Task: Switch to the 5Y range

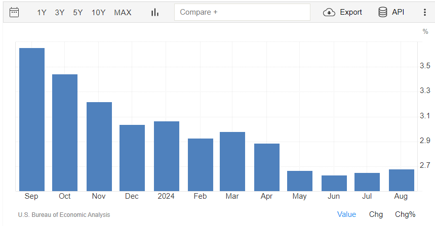Action: [78, 13]
